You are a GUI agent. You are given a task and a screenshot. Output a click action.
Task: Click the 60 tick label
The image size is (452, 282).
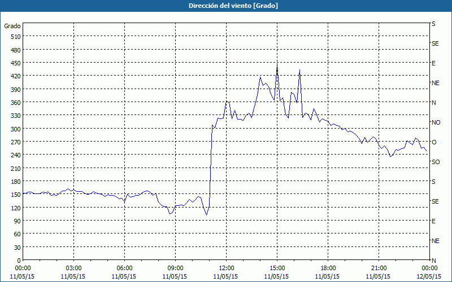pos(18,234)
